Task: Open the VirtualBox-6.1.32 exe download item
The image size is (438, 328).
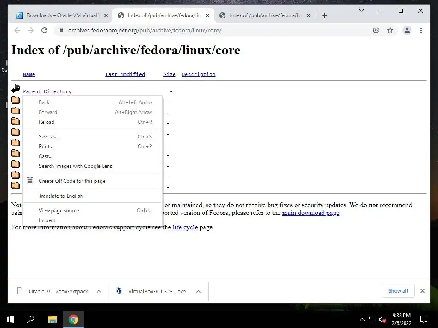Action: click(152, 291)
